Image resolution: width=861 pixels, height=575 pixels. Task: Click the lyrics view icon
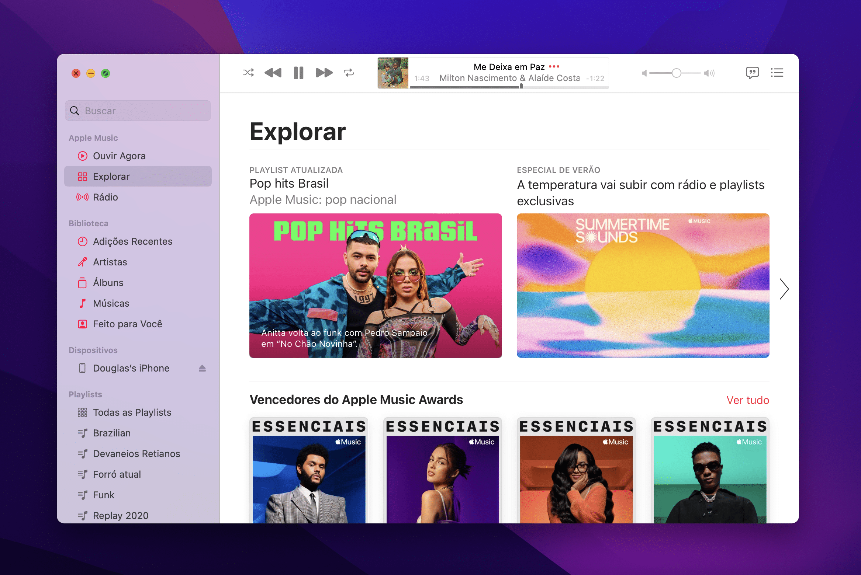click(753, 73)
